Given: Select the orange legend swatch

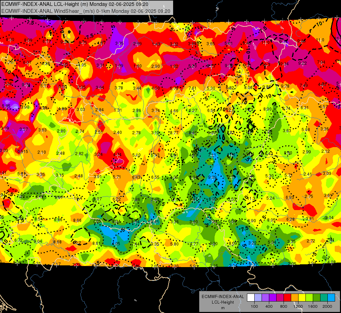Looking at the screenshot, I should point(295,297).
